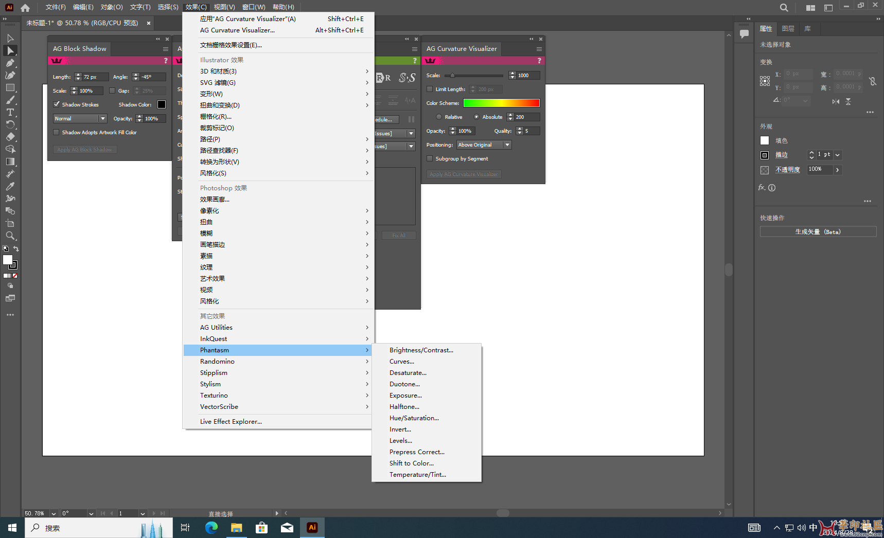Open the search magnifier in top bar
The height and width of the screenshot is (538, 884).
click(x=784, y=8)
